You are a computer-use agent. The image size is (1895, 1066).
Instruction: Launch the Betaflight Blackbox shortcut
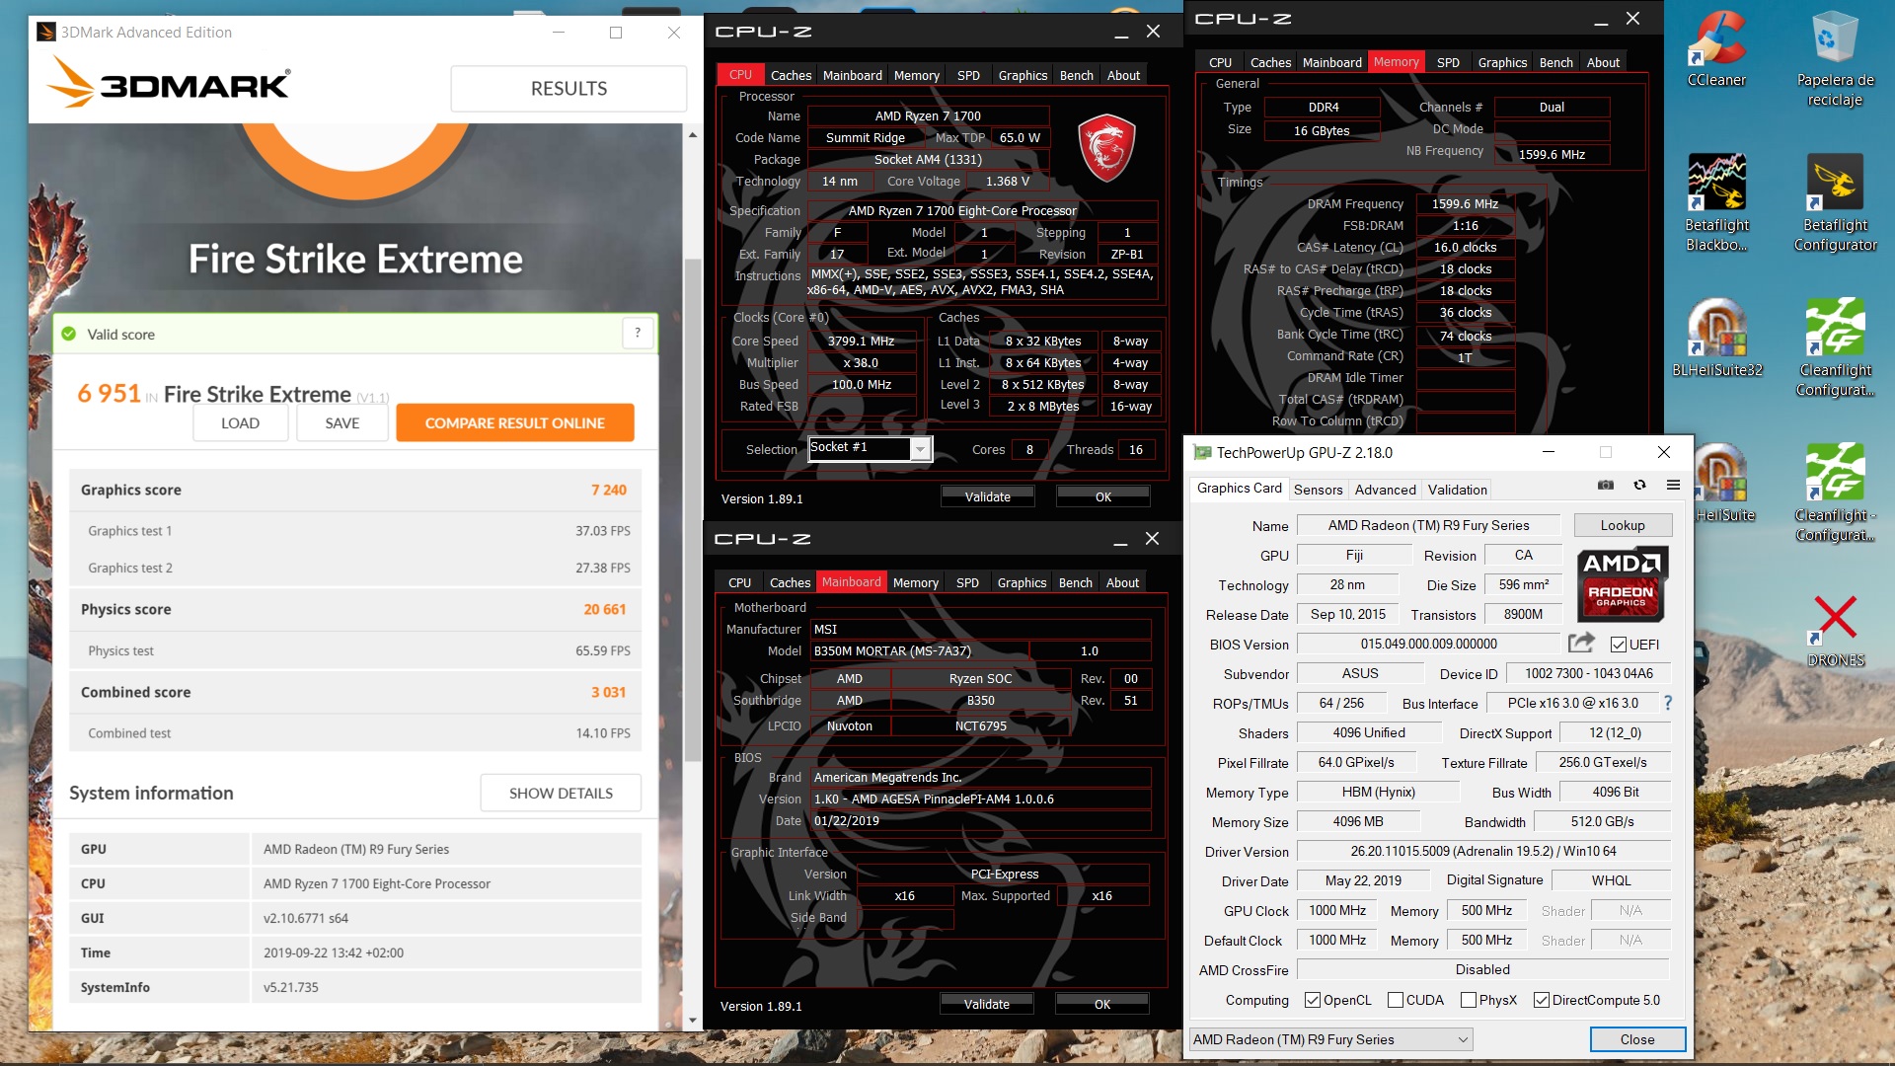tap(1716, 202)
